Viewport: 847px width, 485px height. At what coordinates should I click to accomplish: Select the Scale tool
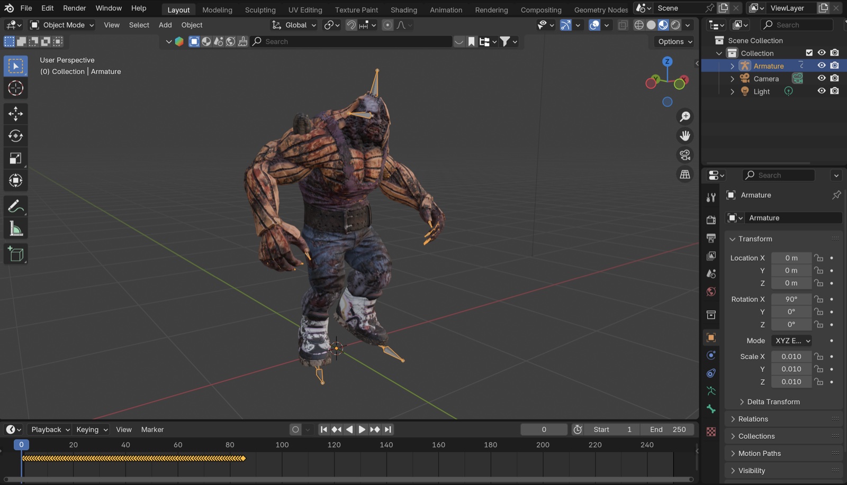[16, 158]
